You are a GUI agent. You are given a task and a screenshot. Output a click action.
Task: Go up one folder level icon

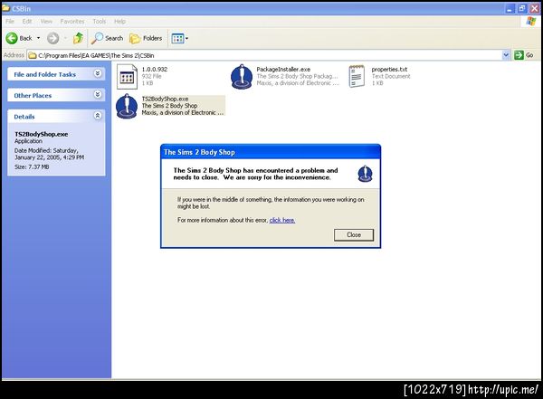(x=78, y=38)
